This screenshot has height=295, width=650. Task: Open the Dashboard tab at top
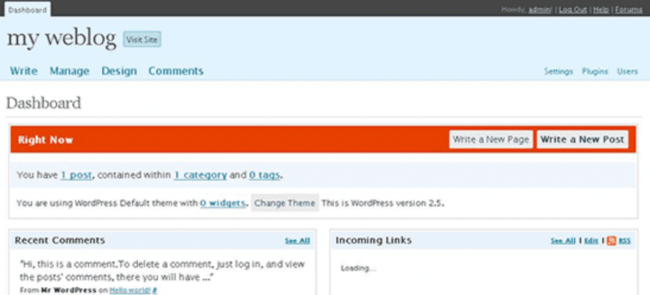[x=27, y=9]
